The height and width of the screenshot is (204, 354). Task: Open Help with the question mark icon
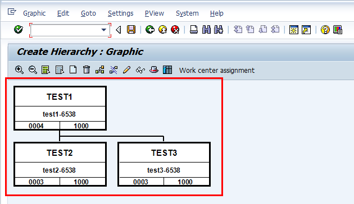pos(325,30)
